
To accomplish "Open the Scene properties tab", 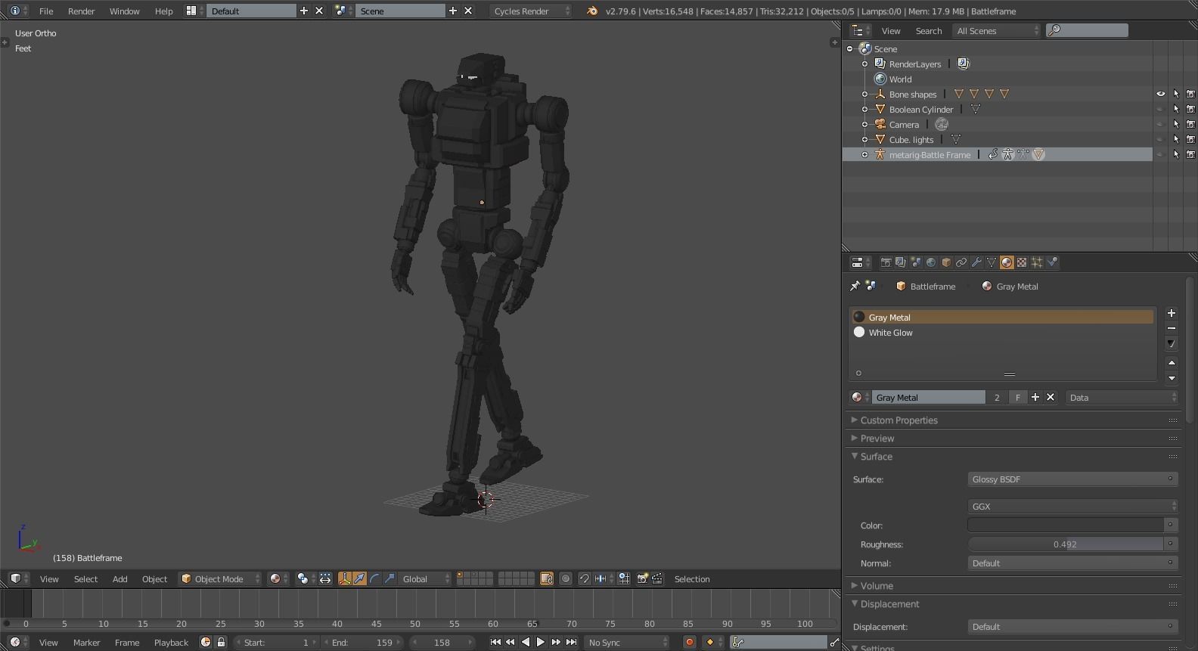I will point(916,262).
